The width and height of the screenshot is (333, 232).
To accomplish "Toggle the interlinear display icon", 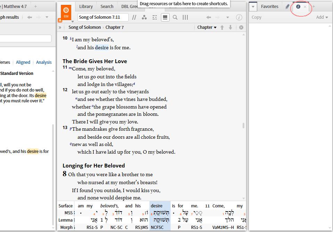I will click(x=155, y=17).
